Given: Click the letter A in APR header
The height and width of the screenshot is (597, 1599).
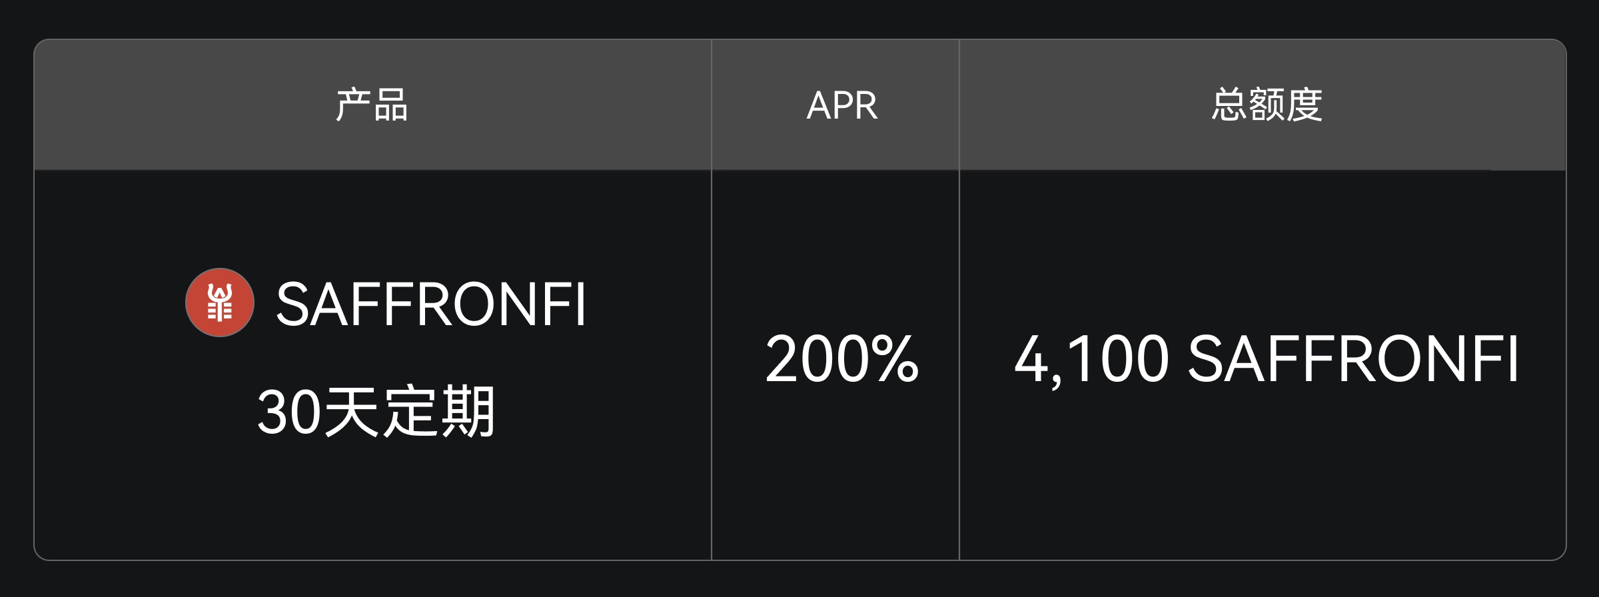Looking at the screenshot, I should (818, 105).
